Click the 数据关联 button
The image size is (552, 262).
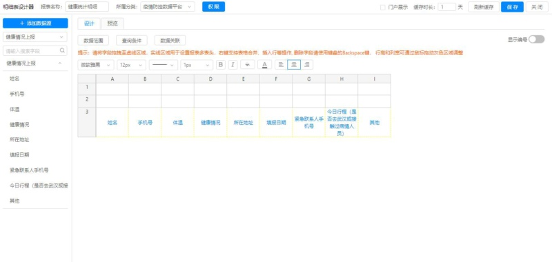(170, 40)
